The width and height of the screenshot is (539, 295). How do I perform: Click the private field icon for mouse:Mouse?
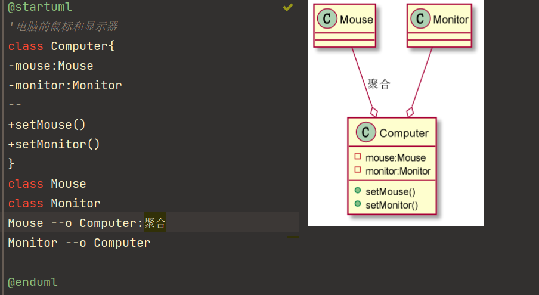(x=358, y=157)
